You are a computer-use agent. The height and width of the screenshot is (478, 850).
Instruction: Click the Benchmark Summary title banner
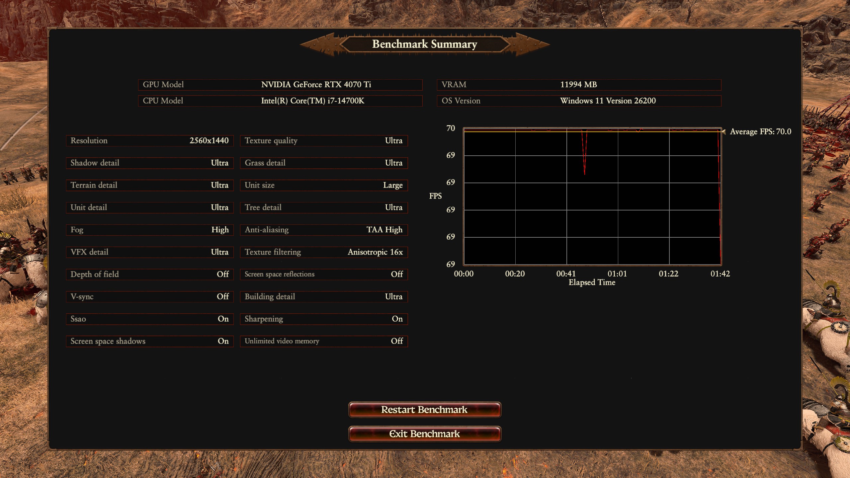tap(424, 44)
